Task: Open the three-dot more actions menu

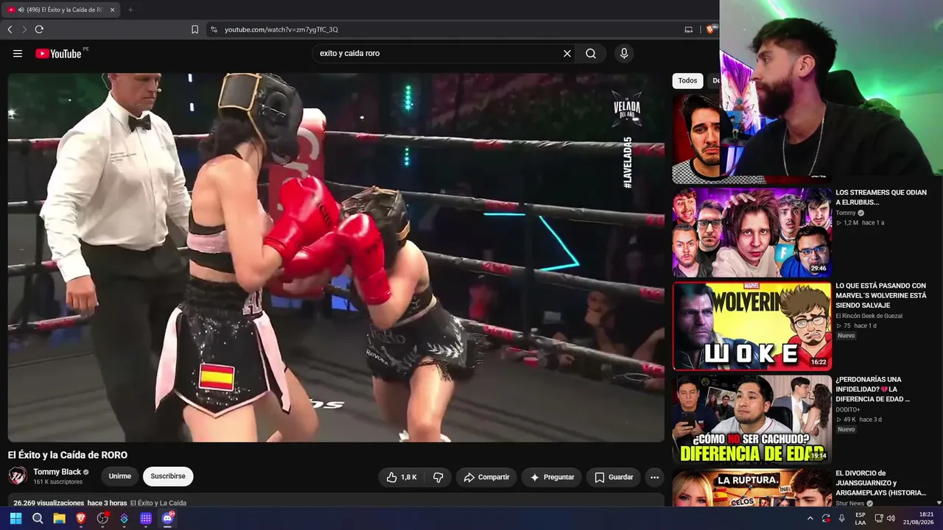Action: point(654,477)
